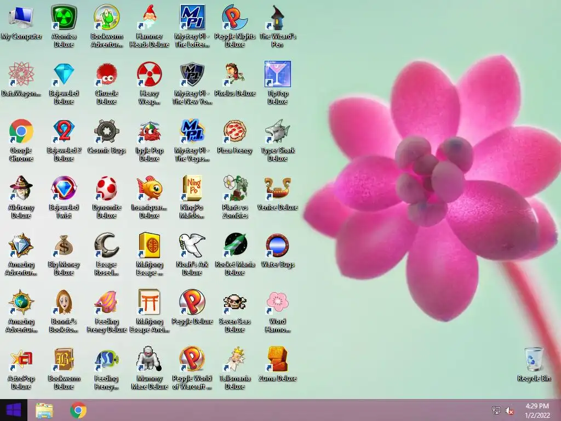Viewport: 561px width, 421px height.
Task: Click the AstroPop Deluxe star icon
Action: tap(21, 359)
